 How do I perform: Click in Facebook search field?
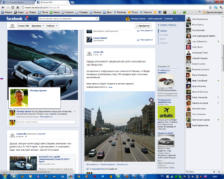67,18
